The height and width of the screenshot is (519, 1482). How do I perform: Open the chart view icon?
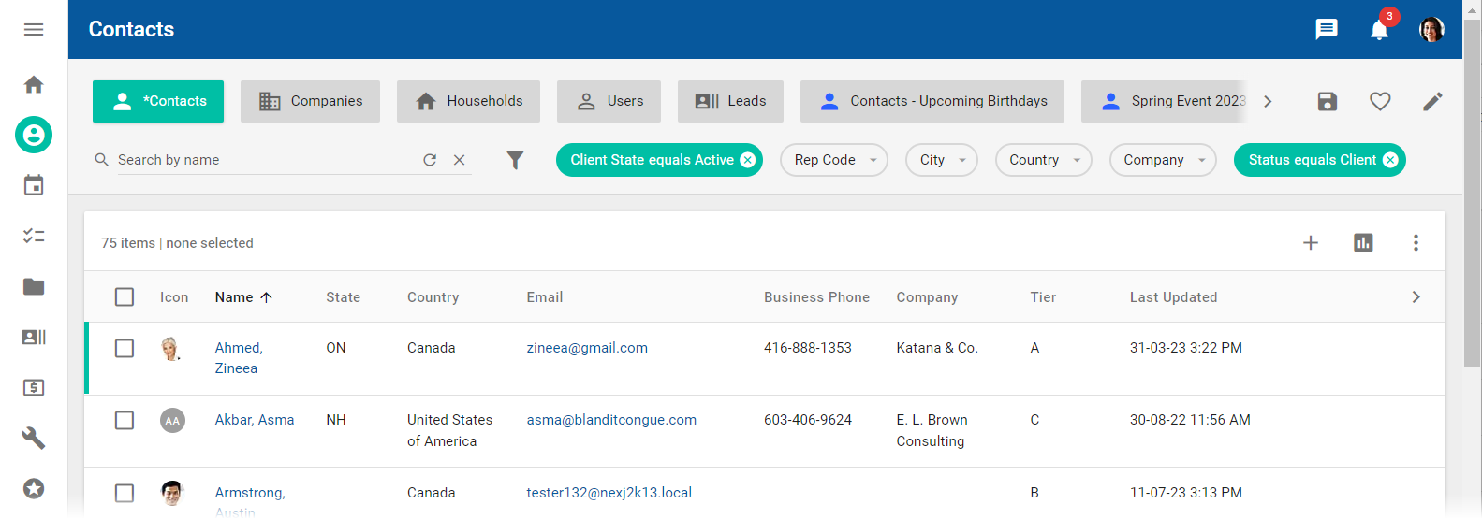click(1363, 243)
